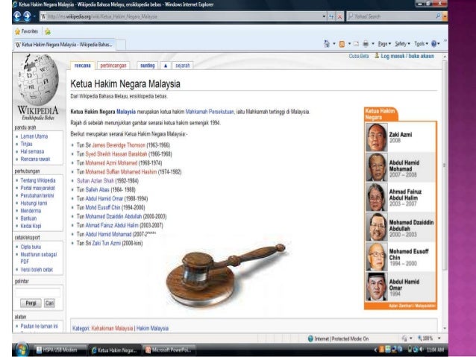Click the Windows Start orb
The width and height of the screenshot is (476, 357).
click(x=22, y=350)
